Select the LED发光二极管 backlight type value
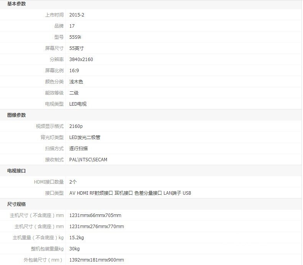Screen dimensions: 303x265 pyautogui.click(x=85, y=137)
